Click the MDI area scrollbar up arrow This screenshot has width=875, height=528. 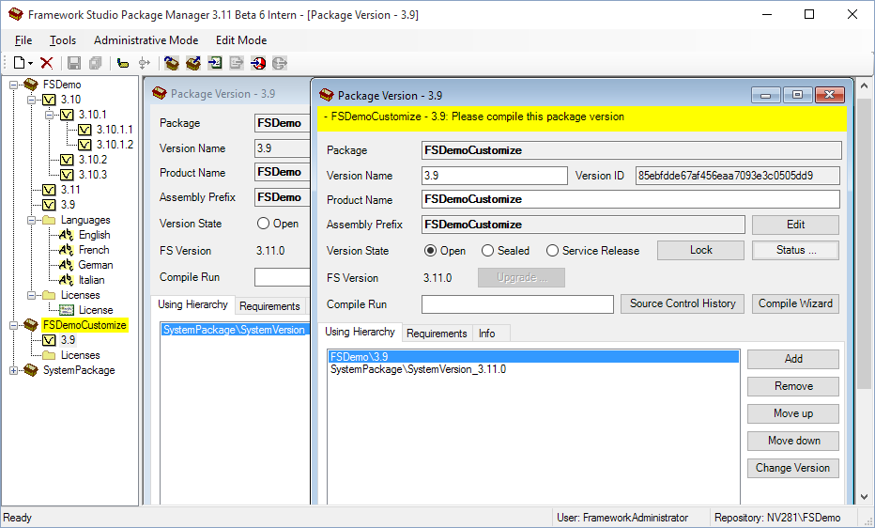point(864,85)
